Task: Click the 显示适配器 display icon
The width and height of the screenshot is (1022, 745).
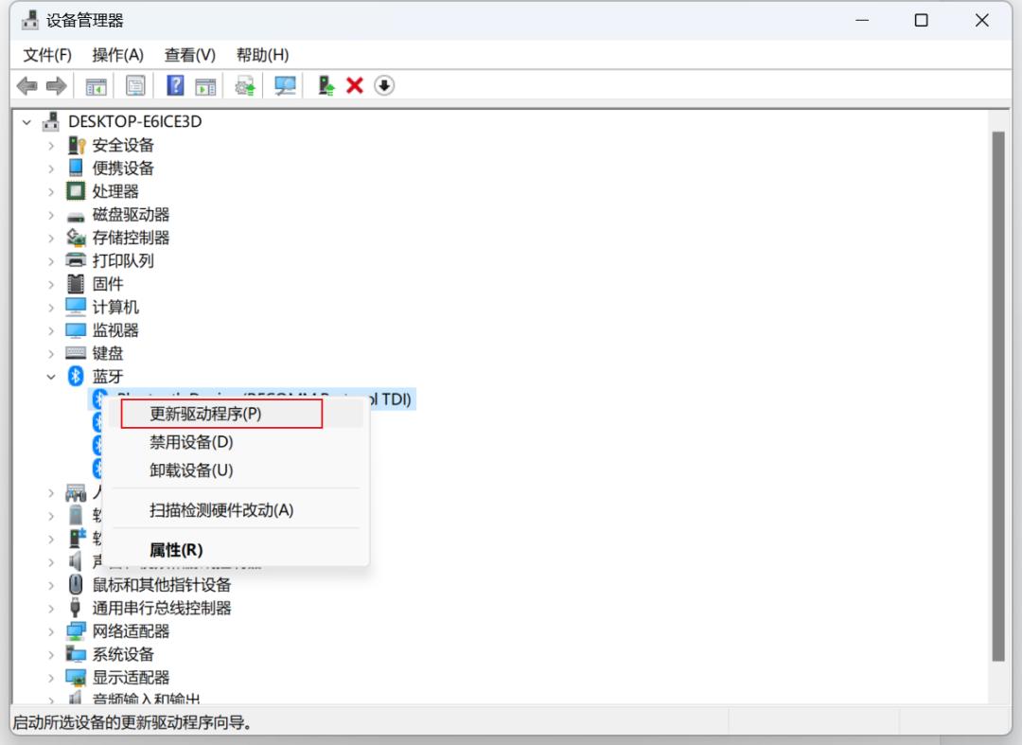Action: 76,677
